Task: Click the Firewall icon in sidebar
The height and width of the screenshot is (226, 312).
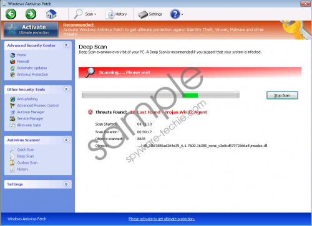Action: coord(12,62)
